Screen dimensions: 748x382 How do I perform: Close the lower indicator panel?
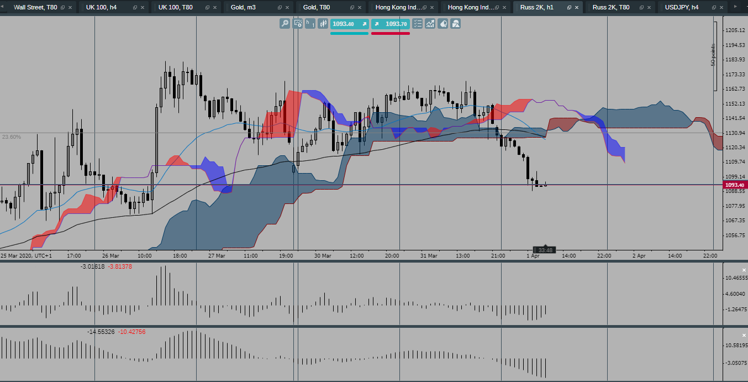coord(743,334)
